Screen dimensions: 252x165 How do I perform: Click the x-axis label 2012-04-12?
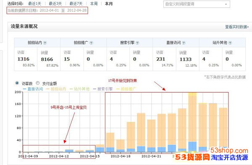point(59,156)
